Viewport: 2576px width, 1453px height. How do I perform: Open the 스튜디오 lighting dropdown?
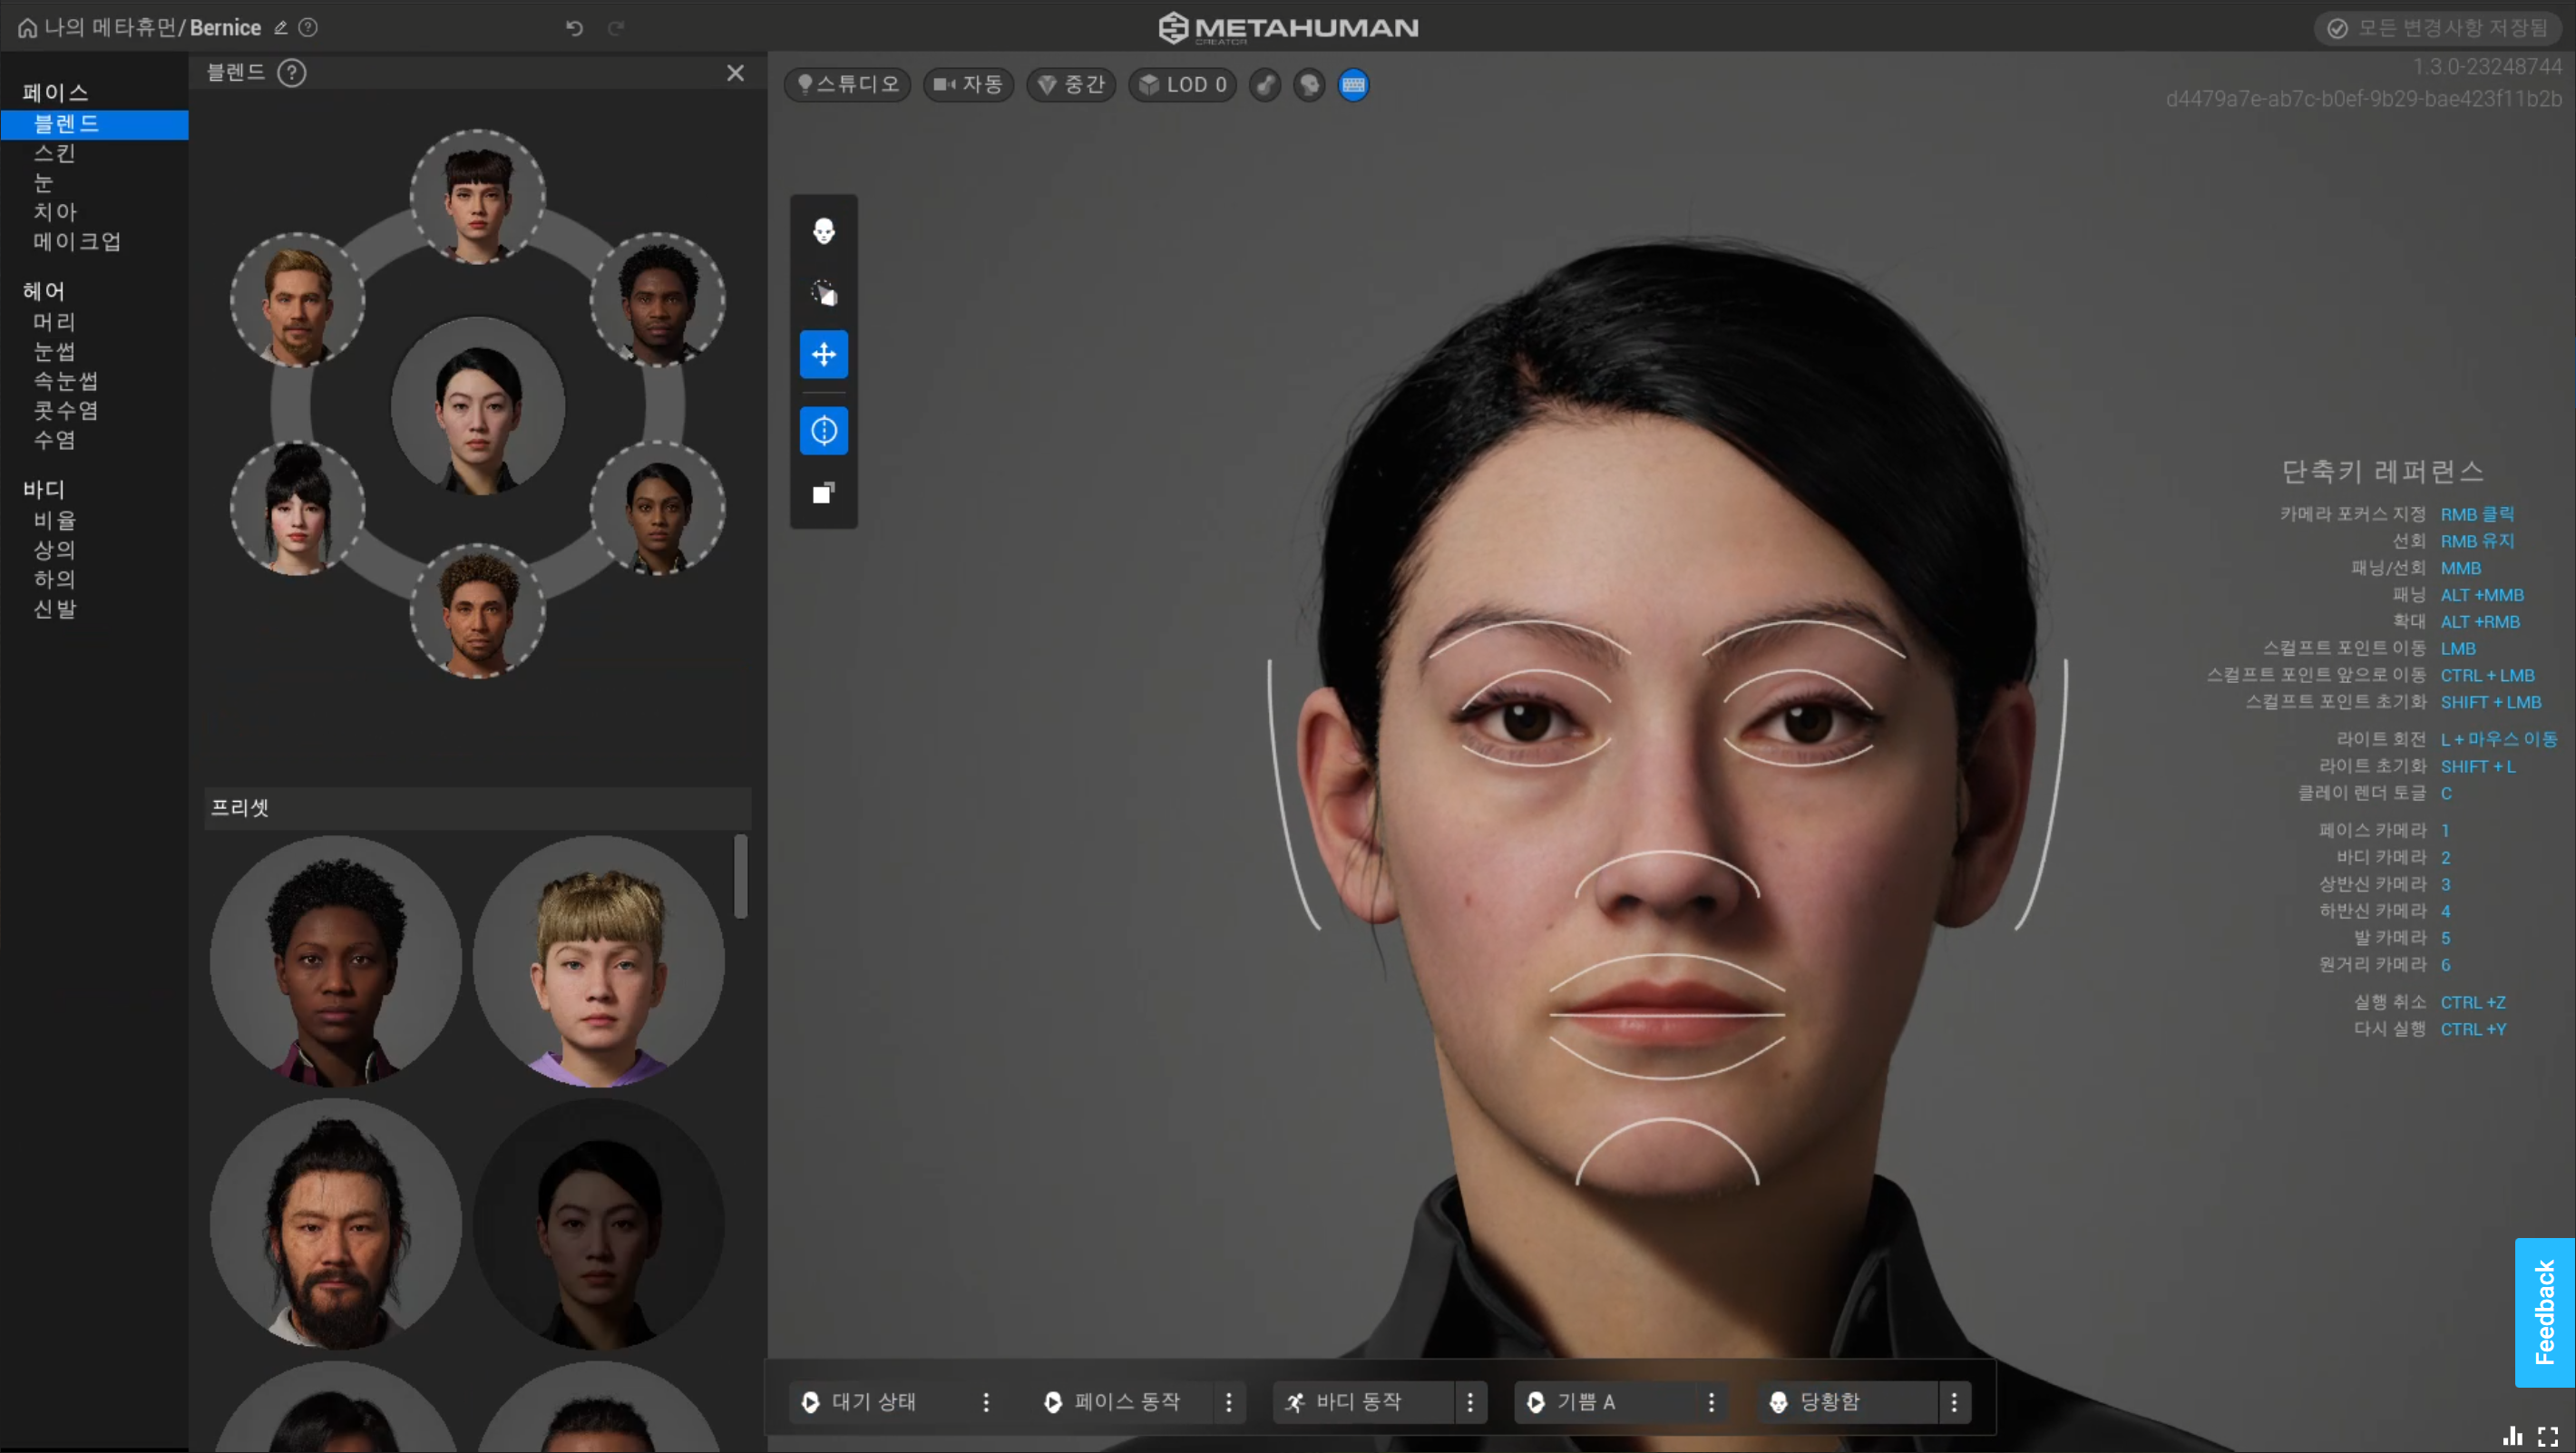pyautogui.click(x=848, y=85)
